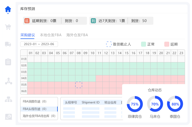Click the green 正常 legend swatch

[x=143, y=44]
